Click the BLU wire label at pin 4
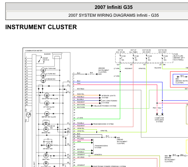 tap(79, 81)
